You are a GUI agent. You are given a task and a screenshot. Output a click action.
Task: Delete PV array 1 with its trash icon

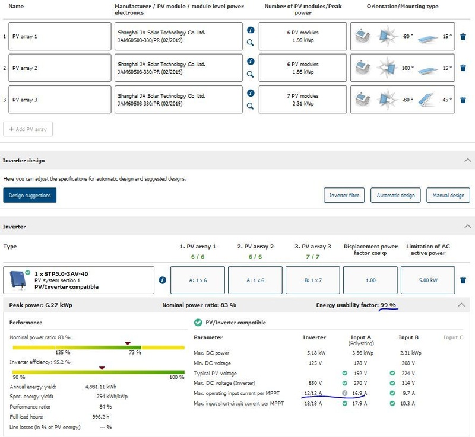[x=463, y=36]
